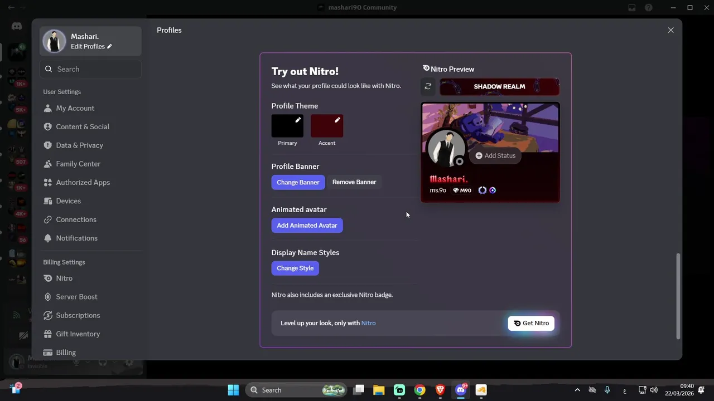This screenshot has height=401, width=714.
Task: Click the Data & Privacy shield icon
Action: pos(48,145)
